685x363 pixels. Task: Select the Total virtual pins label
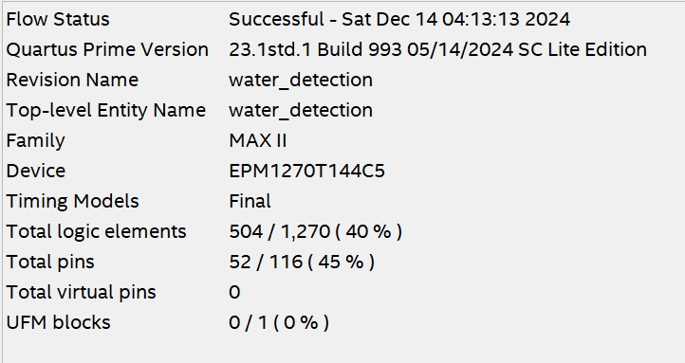[x=81, y=292]
